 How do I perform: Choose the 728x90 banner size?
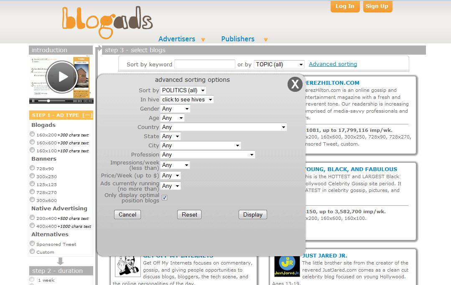[32, 168]
